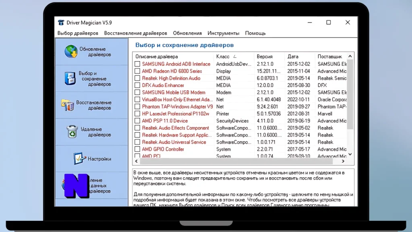Click date 2022-10-11 cell
The image size is (412, 232).
pyautogui.click(x=299, y=99)
